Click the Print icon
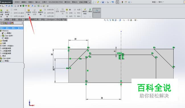This screenshot has height=108, width=185. [108, 2]
